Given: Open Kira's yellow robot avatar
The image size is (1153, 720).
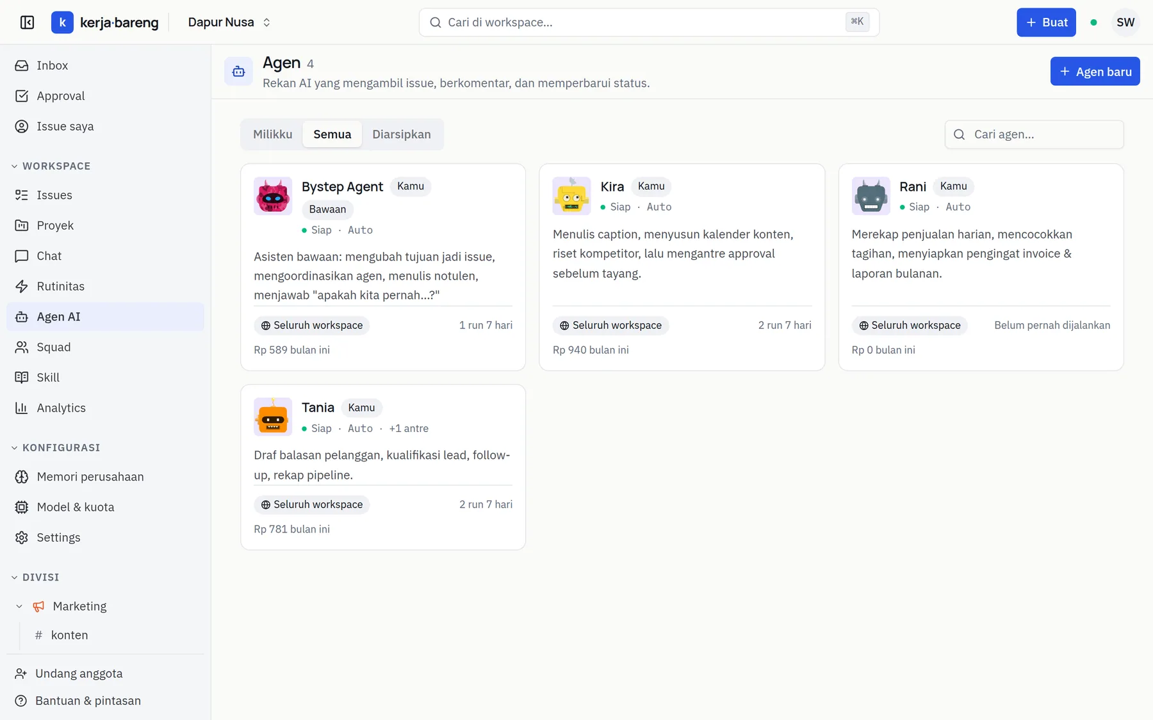Looking at the screenshot, I should point(571,196).
